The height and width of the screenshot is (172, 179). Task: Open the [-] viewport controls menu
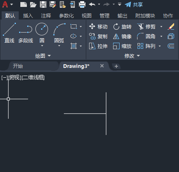4,78
